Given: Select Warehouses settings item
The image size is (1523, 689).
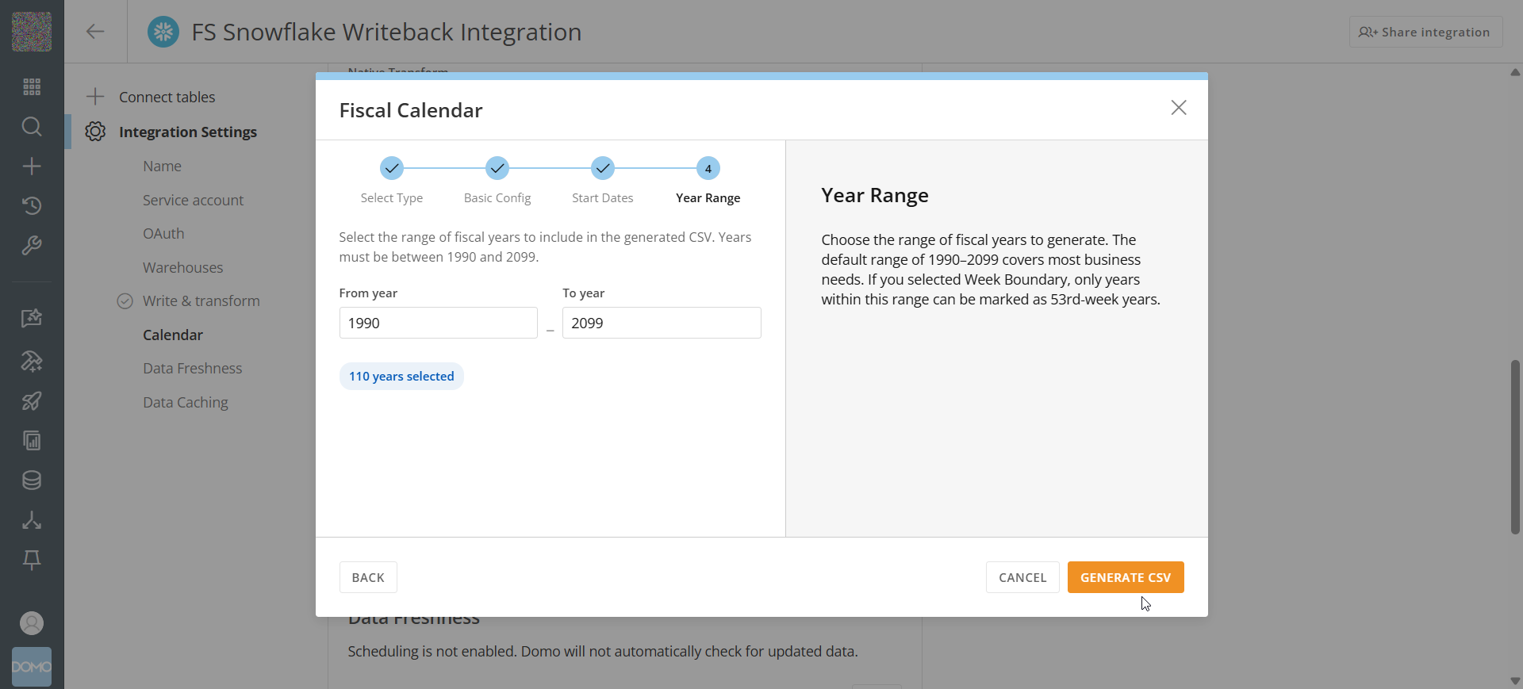Looking at the screenshot, I should coord(183,268).
